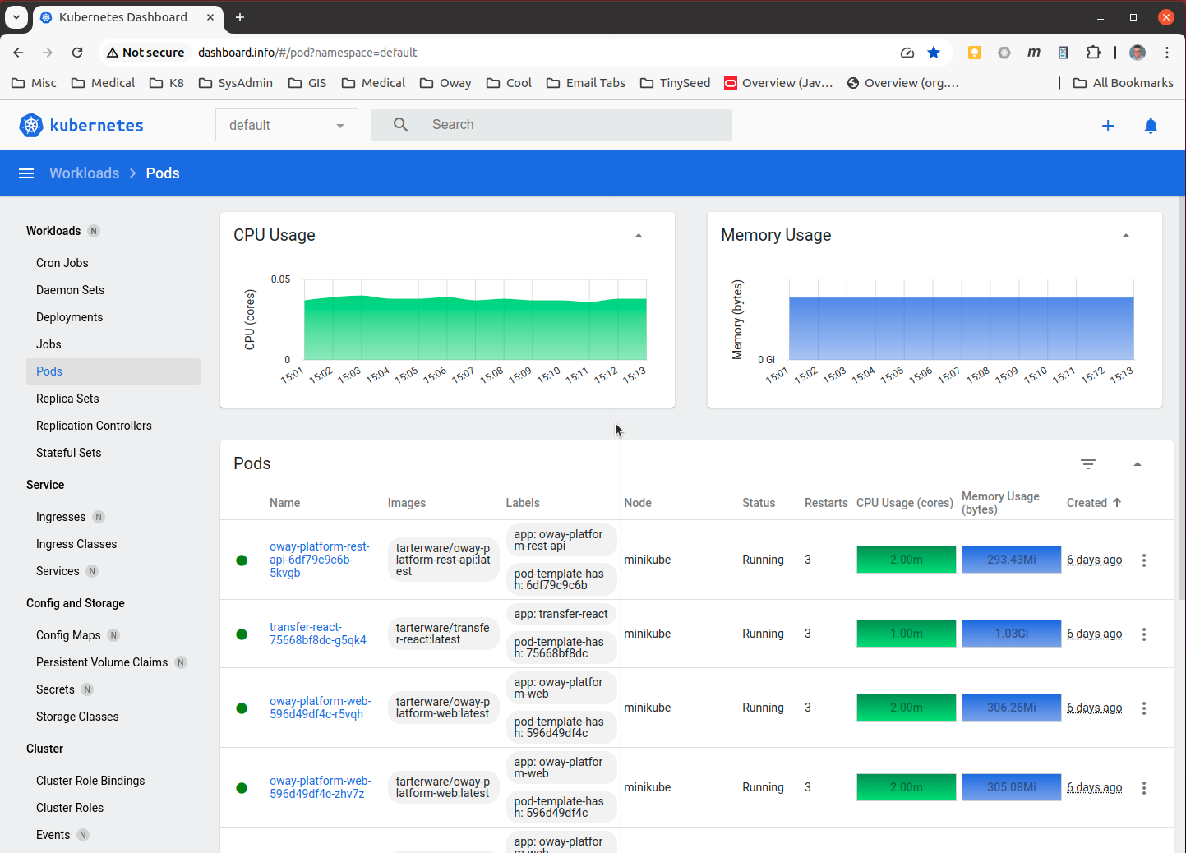Open Replication Controllers in sidebar
1186x853 pixels.
[95, 426]
